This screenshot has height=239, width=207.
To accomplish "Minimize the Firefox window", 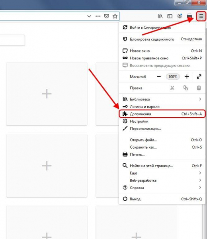I will tap(180, 3).
